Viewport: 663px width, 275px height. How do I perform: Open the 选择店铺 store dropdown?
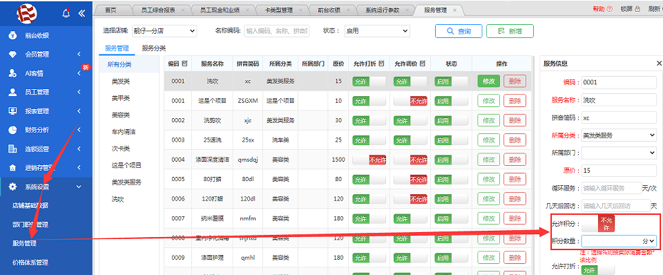click(164, 31)
